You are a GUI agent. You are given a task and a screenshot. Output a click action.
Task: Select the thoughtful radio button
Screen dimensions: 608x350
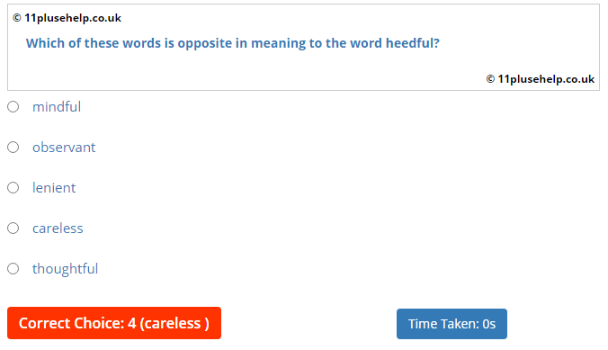click(13, 268)
